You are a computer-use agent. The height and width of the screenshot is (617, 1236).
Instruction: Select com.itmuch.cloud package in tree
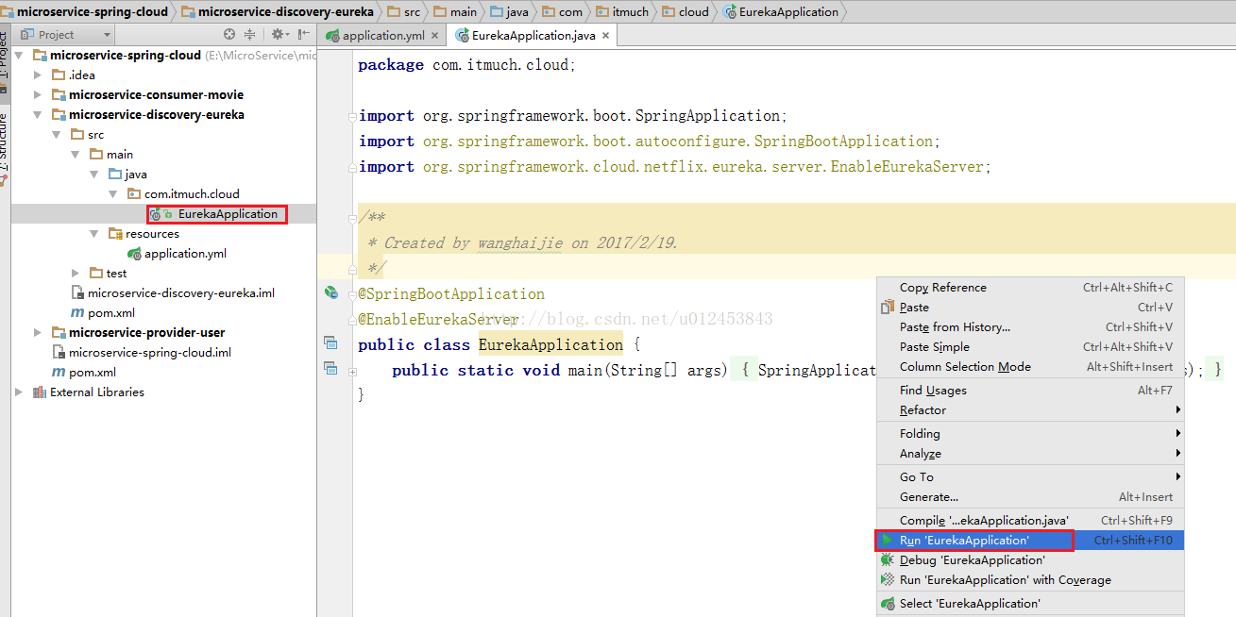coord(192,194)
